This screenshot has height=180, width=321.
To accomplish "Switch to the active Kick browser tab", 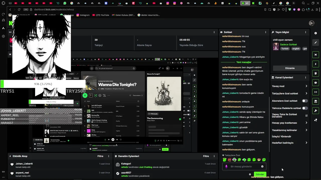I will [246, 3].
